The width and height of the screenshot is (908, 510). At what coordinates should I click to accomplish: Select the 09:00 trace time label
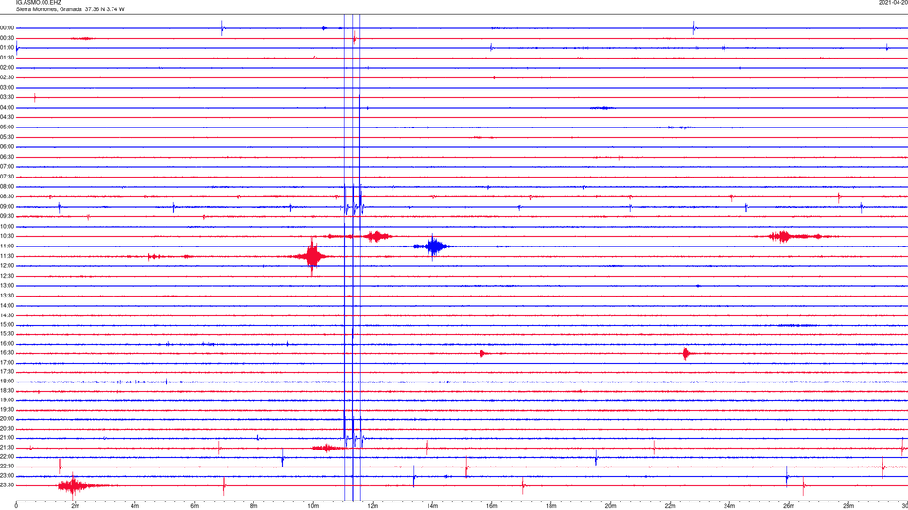click(x=7, y=207)
